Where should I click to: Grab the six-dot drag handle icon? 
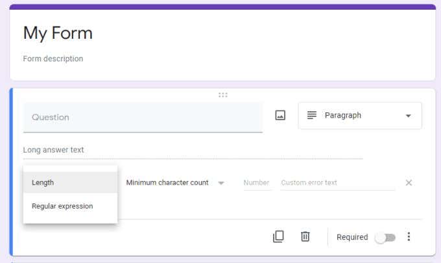tap(223, 95)
